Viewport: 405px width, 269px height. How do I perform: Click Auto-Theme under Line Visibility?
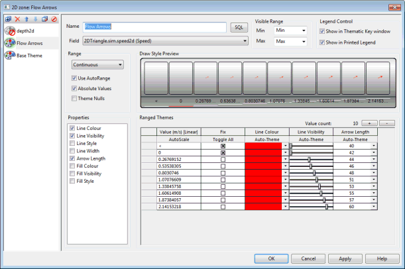(x=311, y=139)
